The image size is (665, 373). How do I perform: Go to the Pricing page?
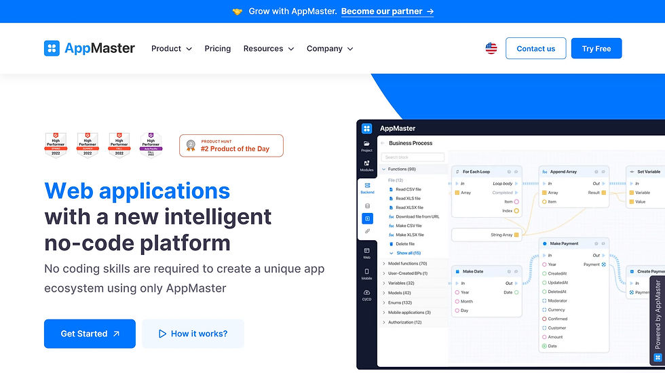click(218, 49)
